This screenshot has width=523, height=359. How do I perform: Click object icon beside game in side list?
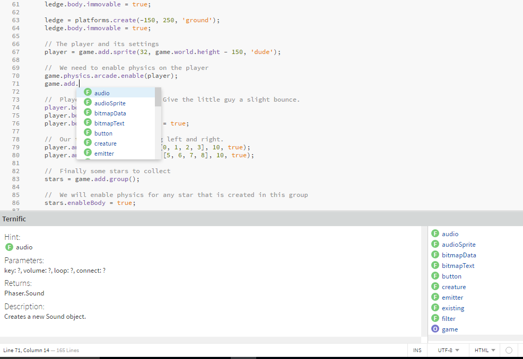[435, 329]
